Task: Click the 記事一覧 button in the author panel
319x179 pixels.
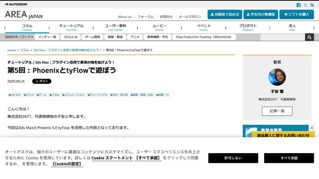Action: click(277, 111)
